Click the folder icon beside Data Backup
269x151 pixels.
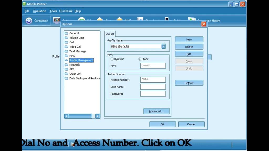[66, 78]
